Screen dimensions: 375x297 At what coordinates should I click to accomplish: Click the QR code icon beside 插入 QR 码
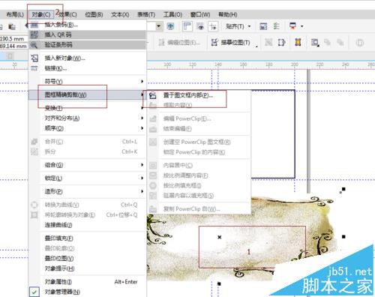coord(34,34)
